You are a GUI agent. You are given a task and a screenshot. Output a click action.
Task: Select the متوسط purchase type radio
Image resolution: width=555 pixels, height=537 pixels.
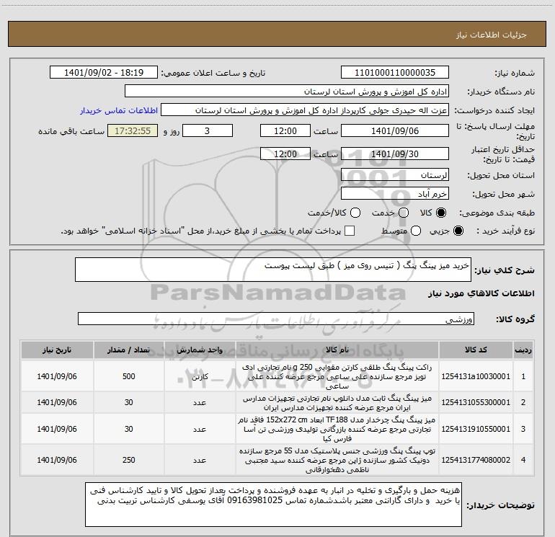[x=416, y=231]
